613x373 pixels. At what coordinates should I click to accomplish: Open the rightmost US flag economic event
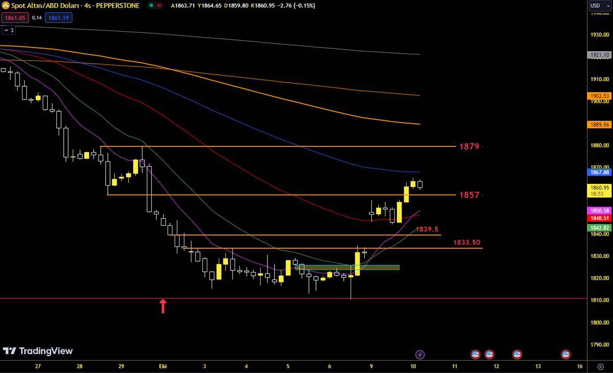click(565, 354)
